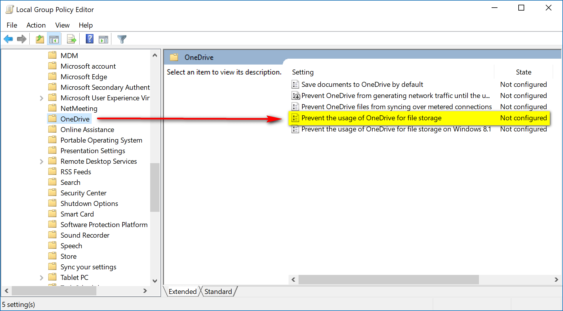Click the RSS Feeds folder icon
Screen dimensions: 563x311
52,171
